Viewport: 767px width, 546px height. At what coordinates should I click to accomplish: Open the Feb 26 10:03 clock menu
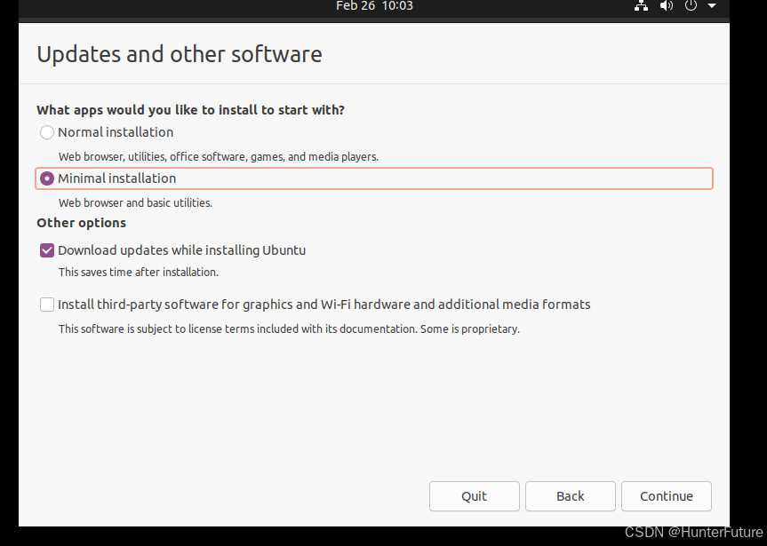click(374, 6)
